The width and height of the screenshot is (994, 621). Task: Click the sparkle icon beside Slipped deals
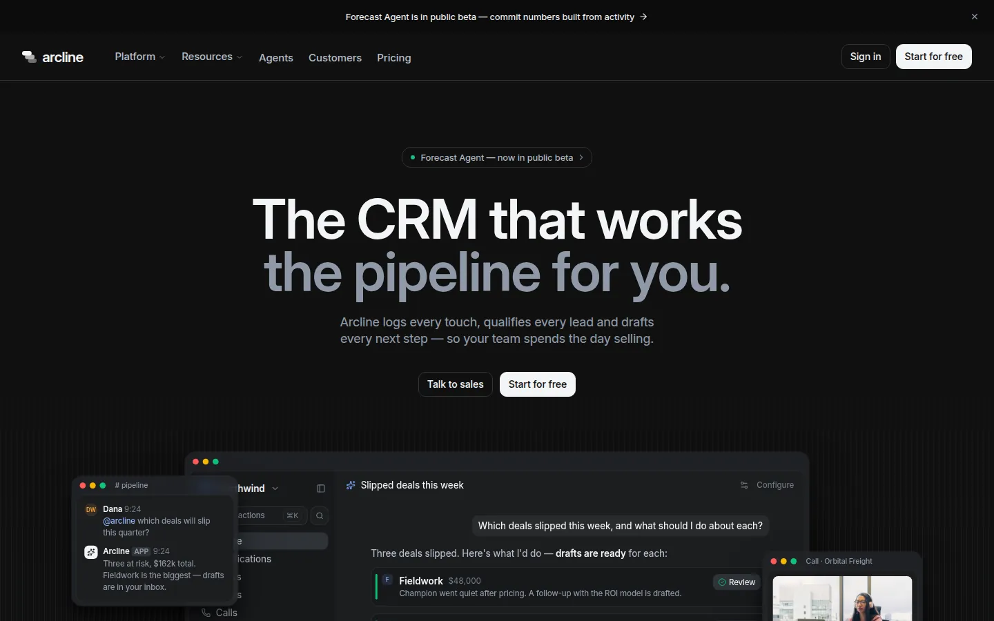point(351,485)
